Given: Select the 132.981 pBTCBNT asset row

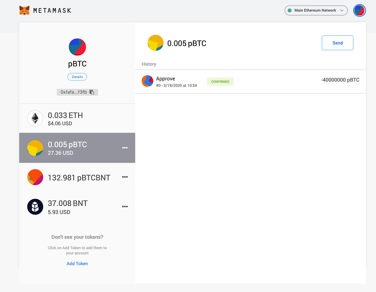Looking at the screenshot, I should point(77,177).
